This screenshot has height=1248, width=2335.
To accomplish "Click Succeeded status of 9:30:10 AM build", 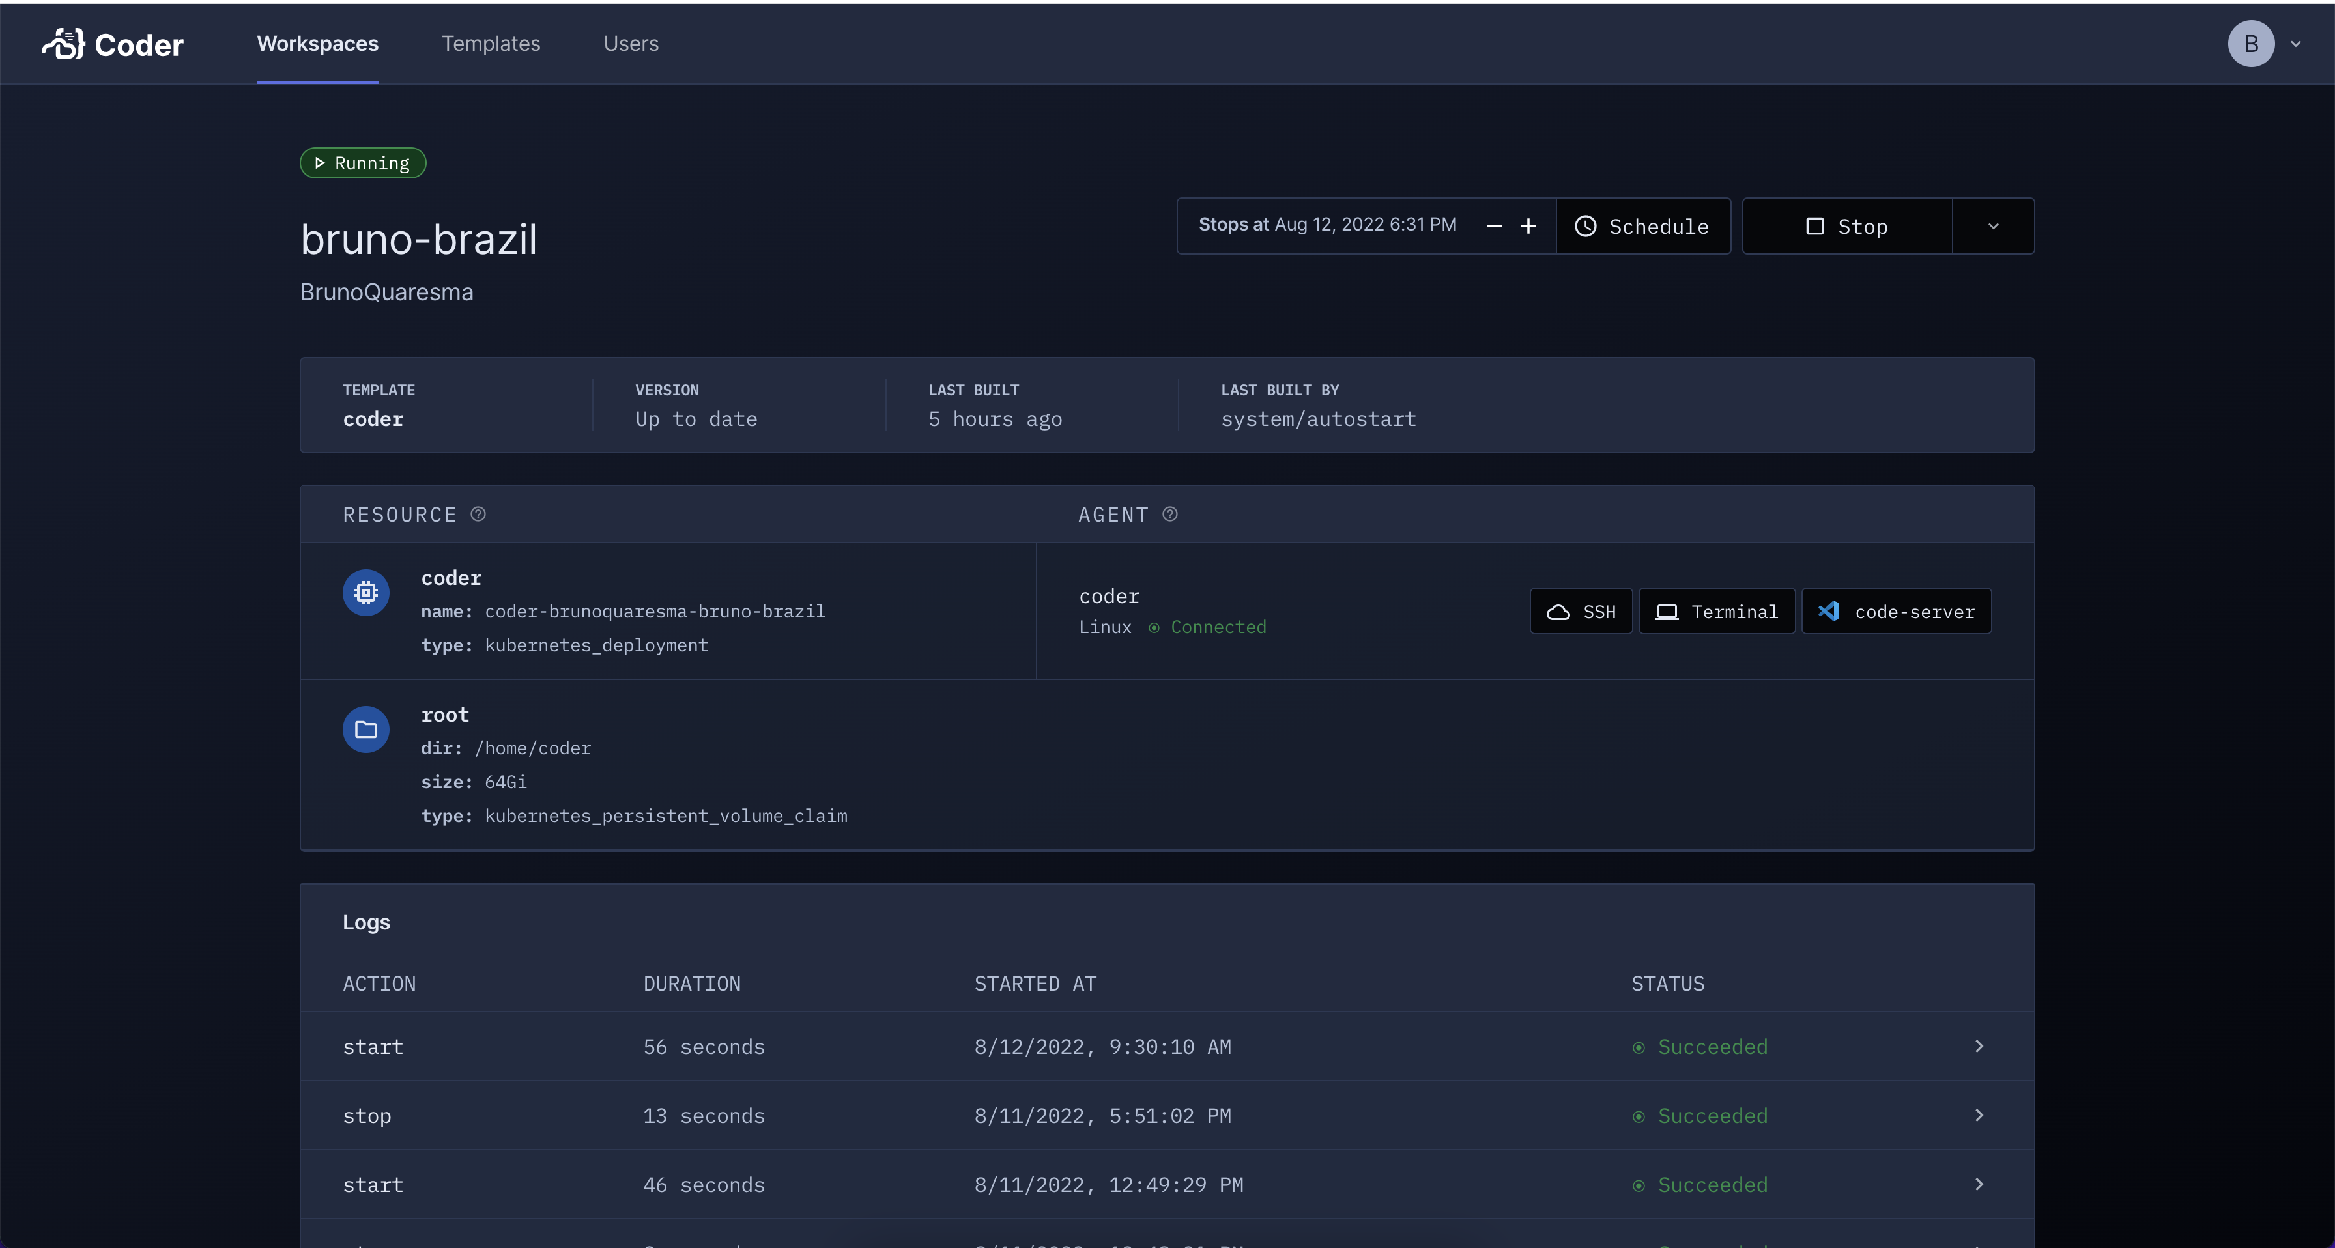I will [x=1700, y=1047].
